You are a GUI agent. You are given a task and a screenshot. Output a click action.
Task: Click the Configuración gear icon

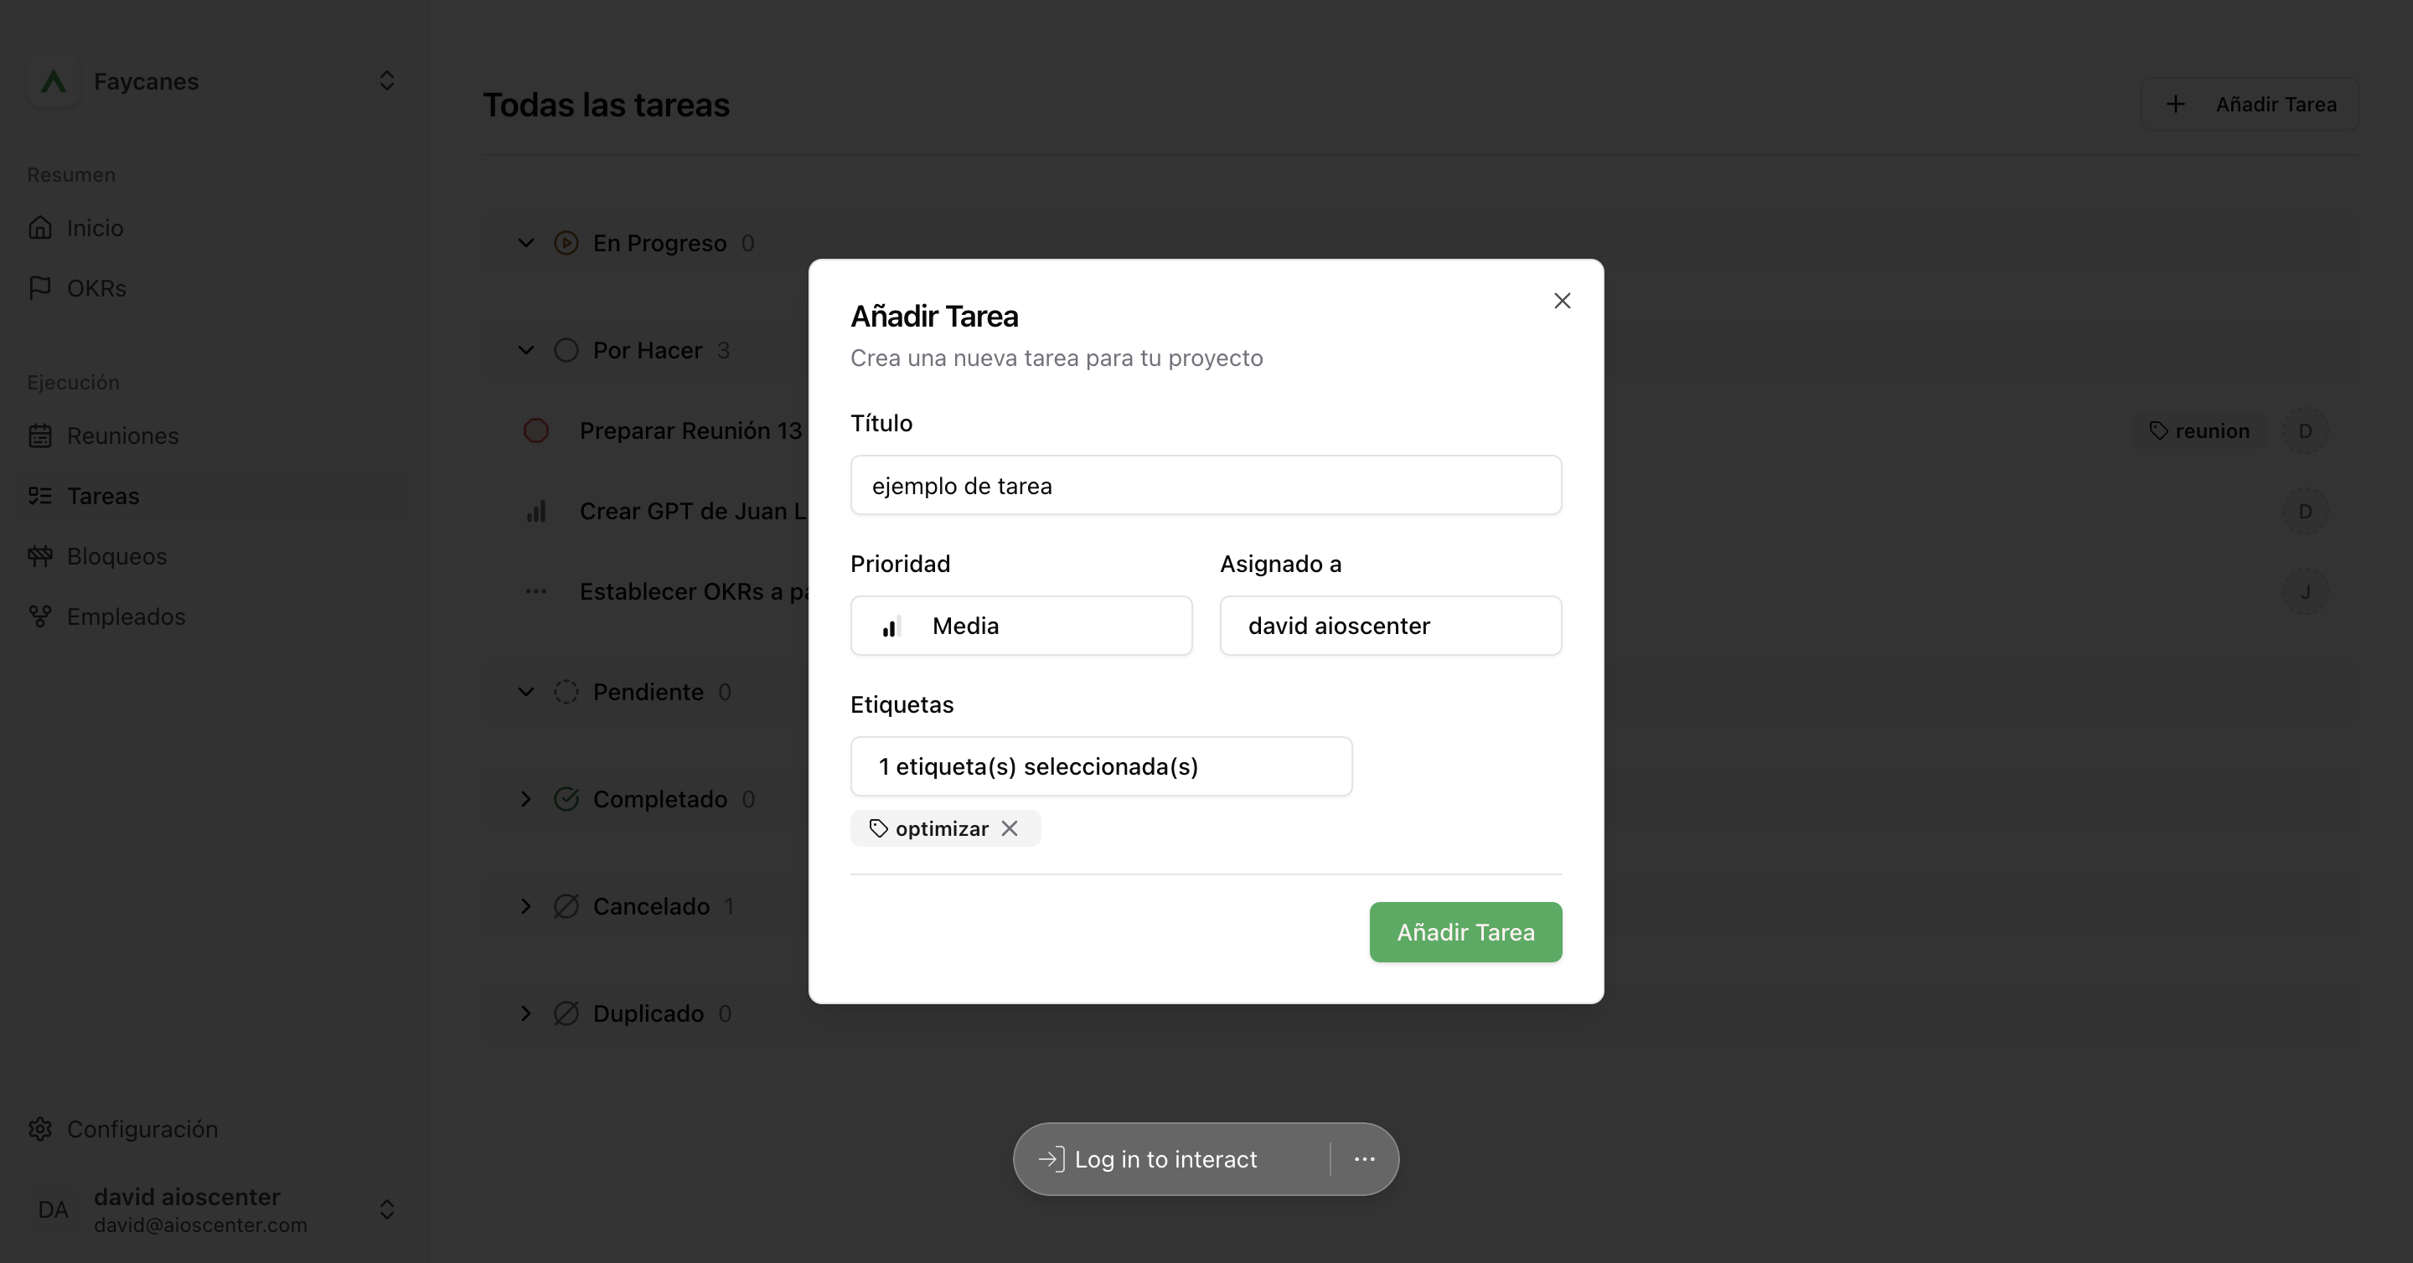click(x=40, y=1129)
